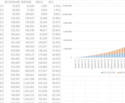Select the cell showing 466,662
Image resolution: width=125 pixels, height=103 pixels.
[x=12, y=59]
